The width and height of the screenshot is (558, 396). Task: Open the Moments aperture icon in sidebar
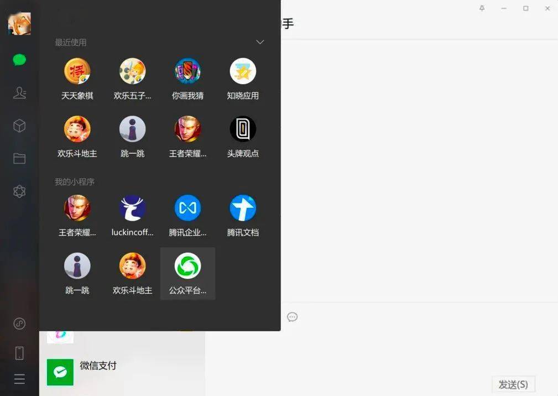point(19,191)
